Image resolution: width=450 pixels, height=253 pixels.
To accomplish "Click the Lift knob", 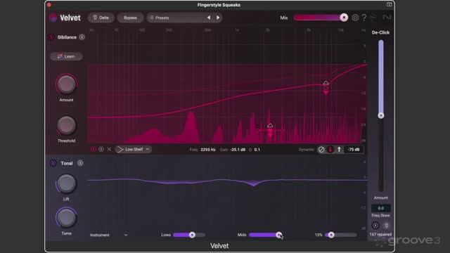I will (66, 183).
